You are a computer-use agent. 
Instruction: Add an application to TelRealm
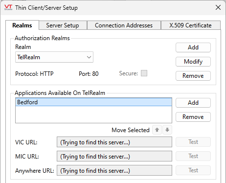193,103
